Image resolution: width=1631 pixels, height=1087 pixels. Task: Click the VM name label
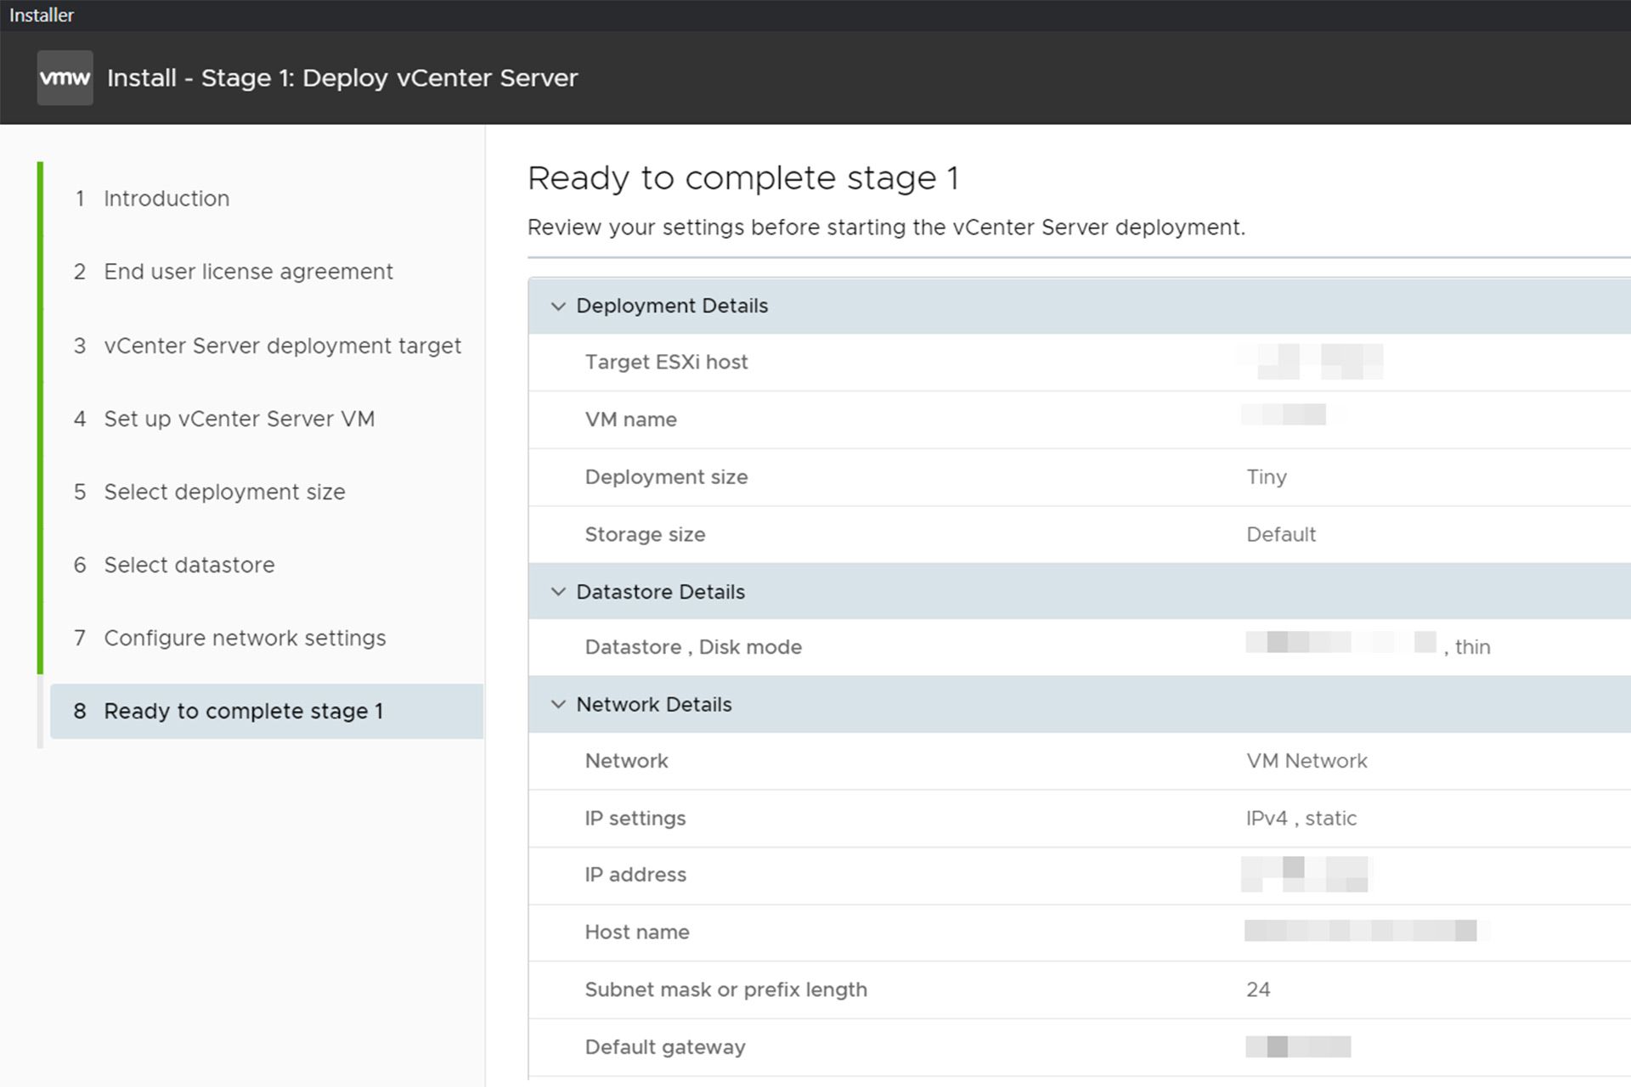[630, 420]
